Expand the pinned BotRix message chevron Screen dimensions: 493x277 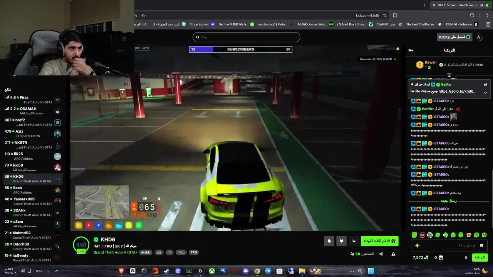(x=485, y=92)
